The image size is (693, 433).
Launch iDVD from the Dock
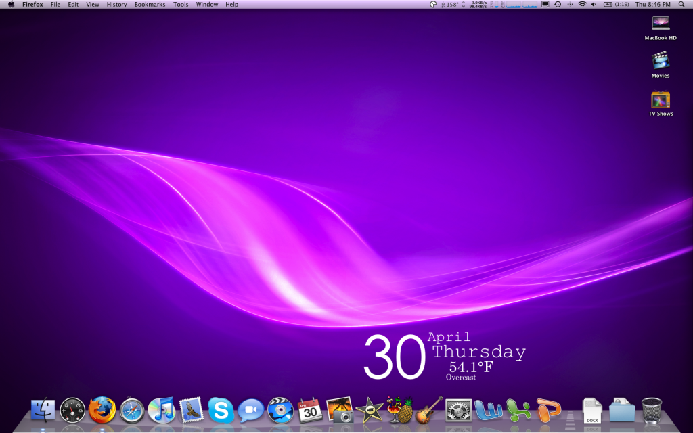tap(280, 411)
